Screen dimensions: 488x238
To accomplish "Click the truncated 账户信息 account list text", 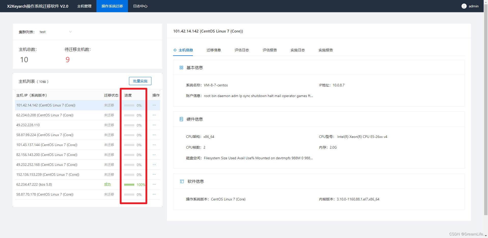I will [x=259, y=96].
